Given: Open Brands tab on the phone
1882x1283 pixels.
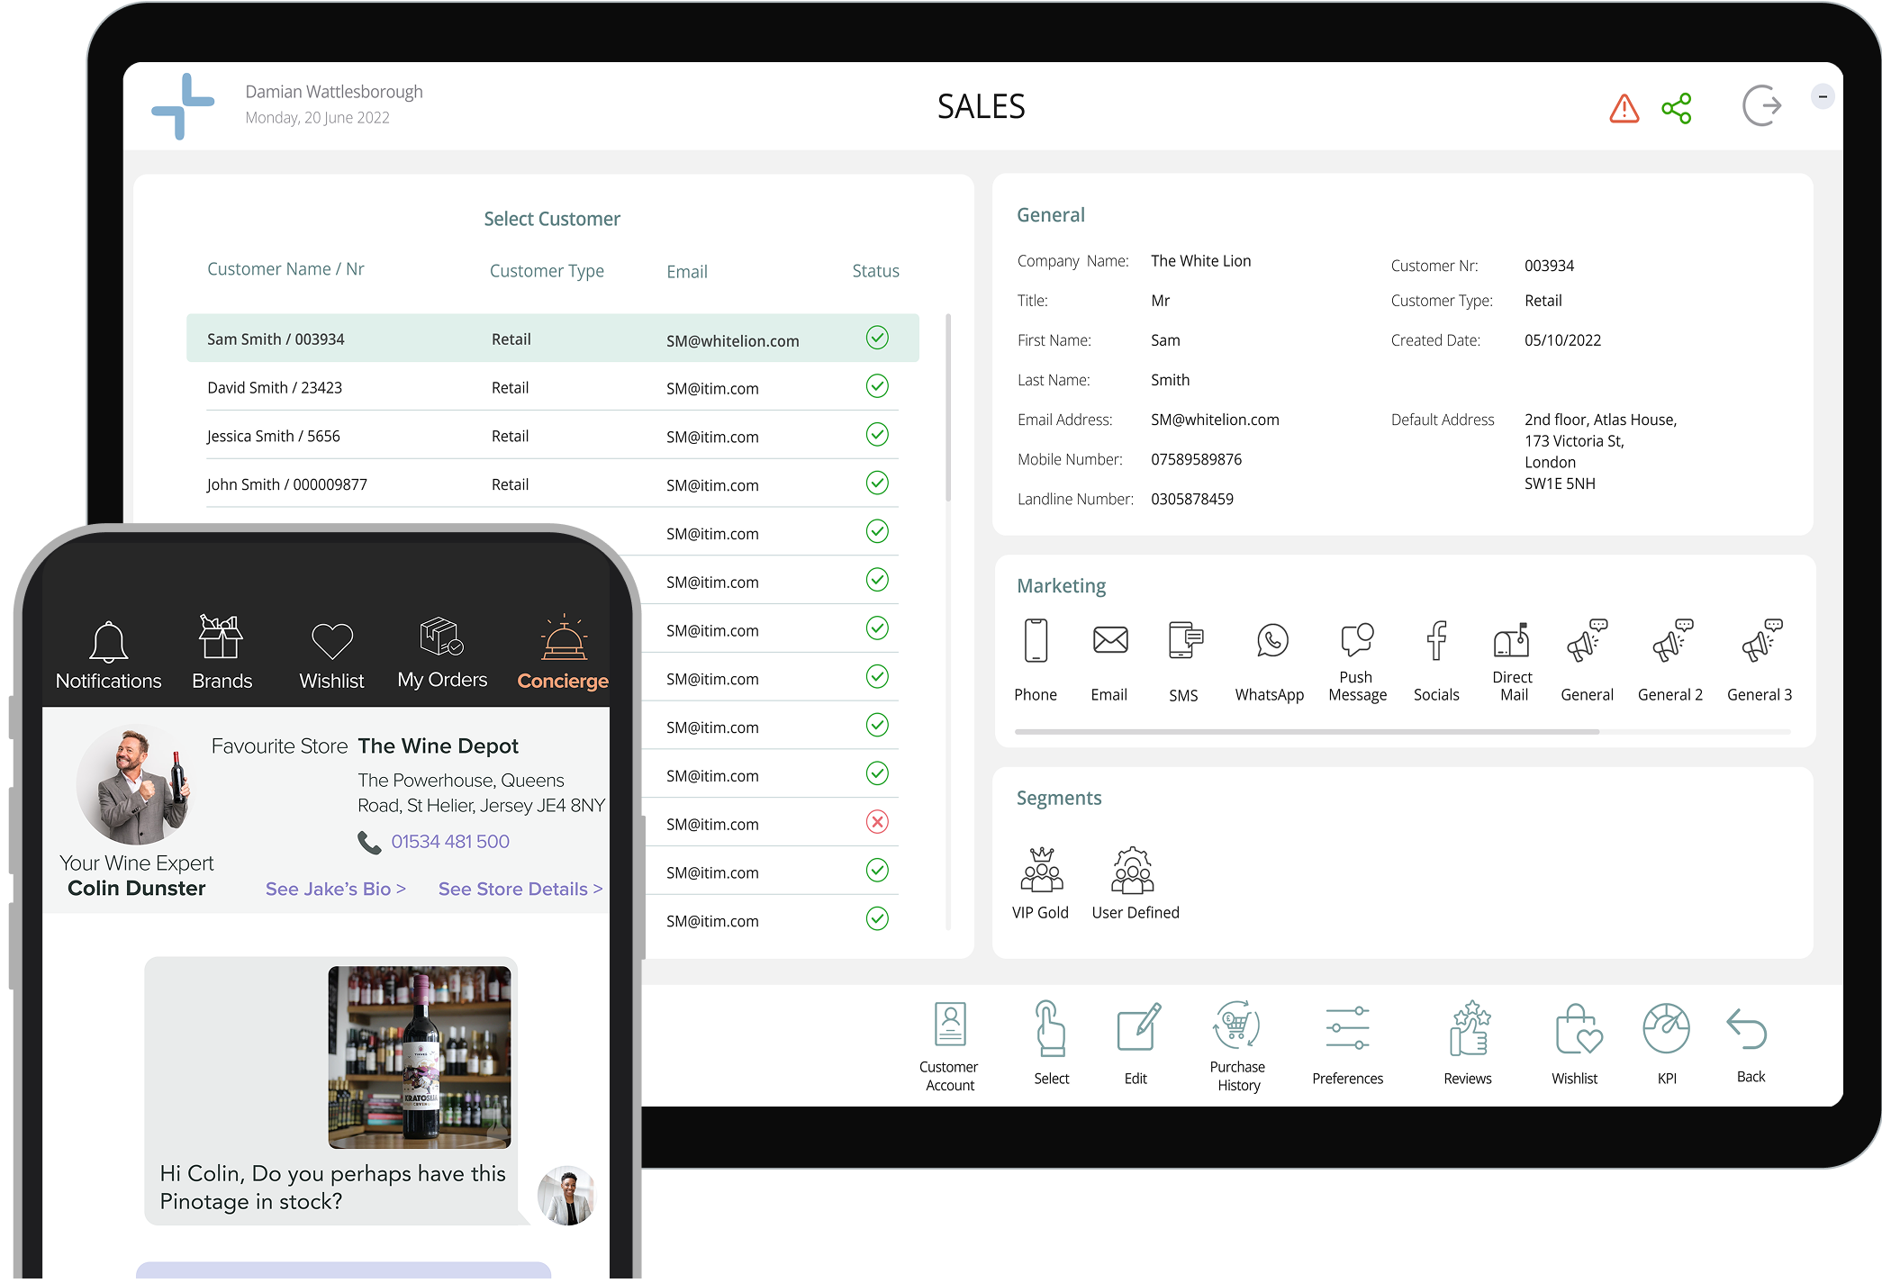Looking at the screenshot, I should tap(222, 654).
